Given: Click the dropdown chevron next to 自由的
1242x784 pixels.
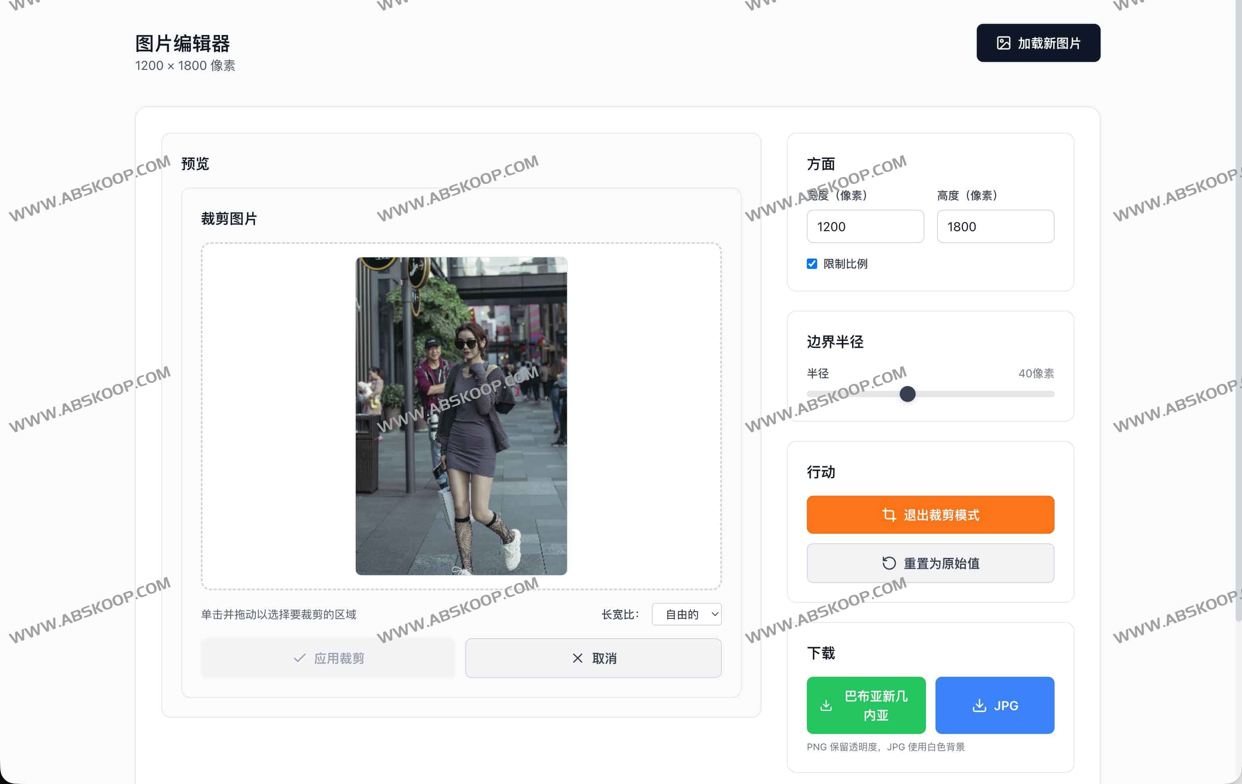Looking at the screenshot, I should point(714,614).
